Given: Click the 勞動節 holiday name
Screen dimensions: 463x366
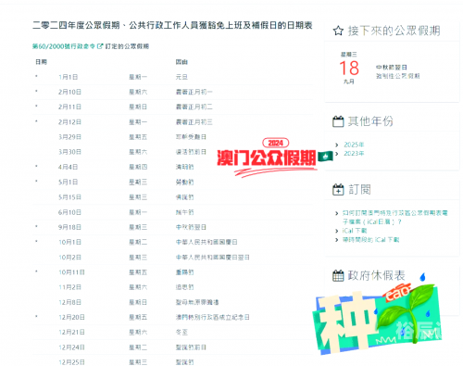Looking at the screenshot, I should point(184,183).
